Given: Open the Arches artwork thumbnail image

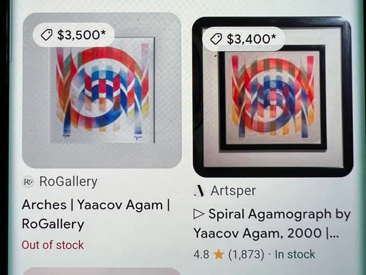Looking at the screenshot, I should coord(102,90).
